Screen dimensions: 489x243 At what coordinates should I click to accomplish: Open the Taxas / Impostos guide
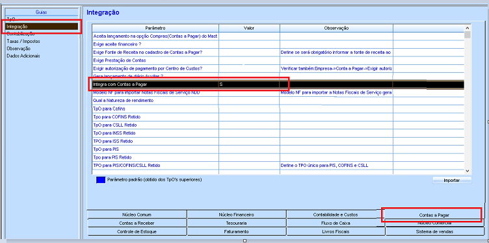pyautogui.click(x=23, y=41)
